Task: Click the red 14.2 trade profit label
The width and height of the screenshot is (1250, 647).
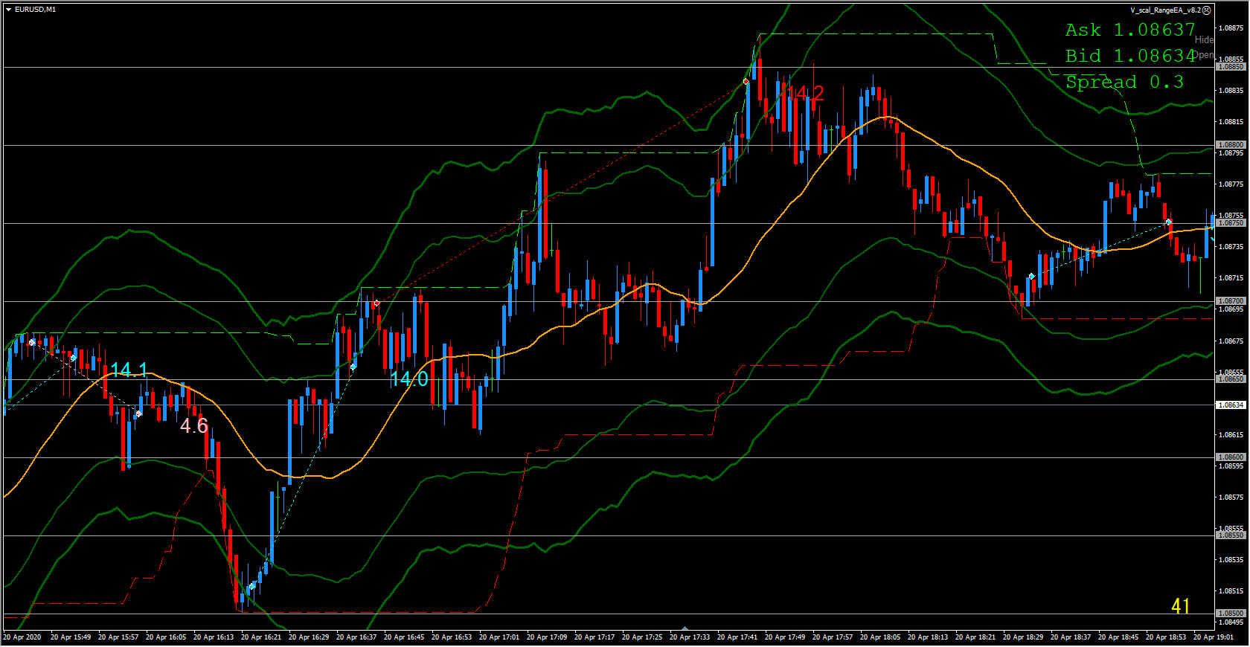Action: [806, 94]
